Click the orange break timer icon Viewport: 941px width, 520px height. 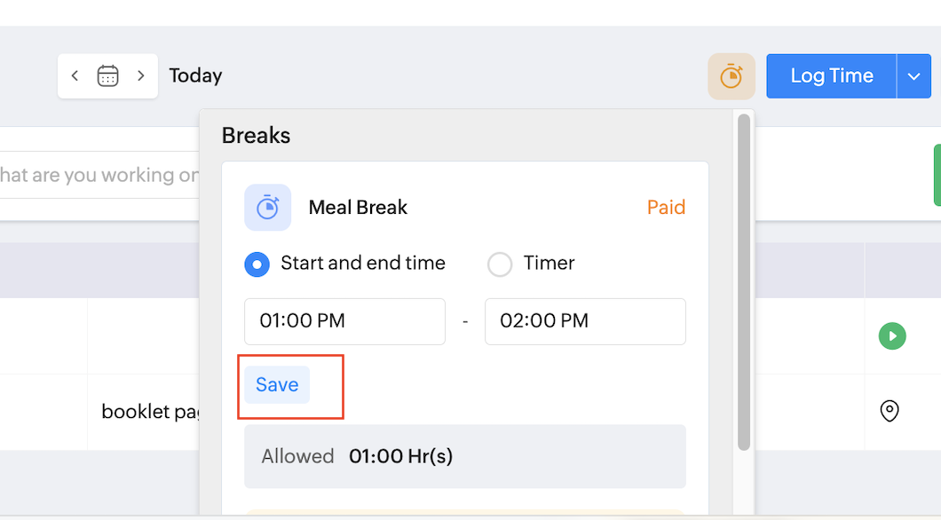click(x=731, y=76)
